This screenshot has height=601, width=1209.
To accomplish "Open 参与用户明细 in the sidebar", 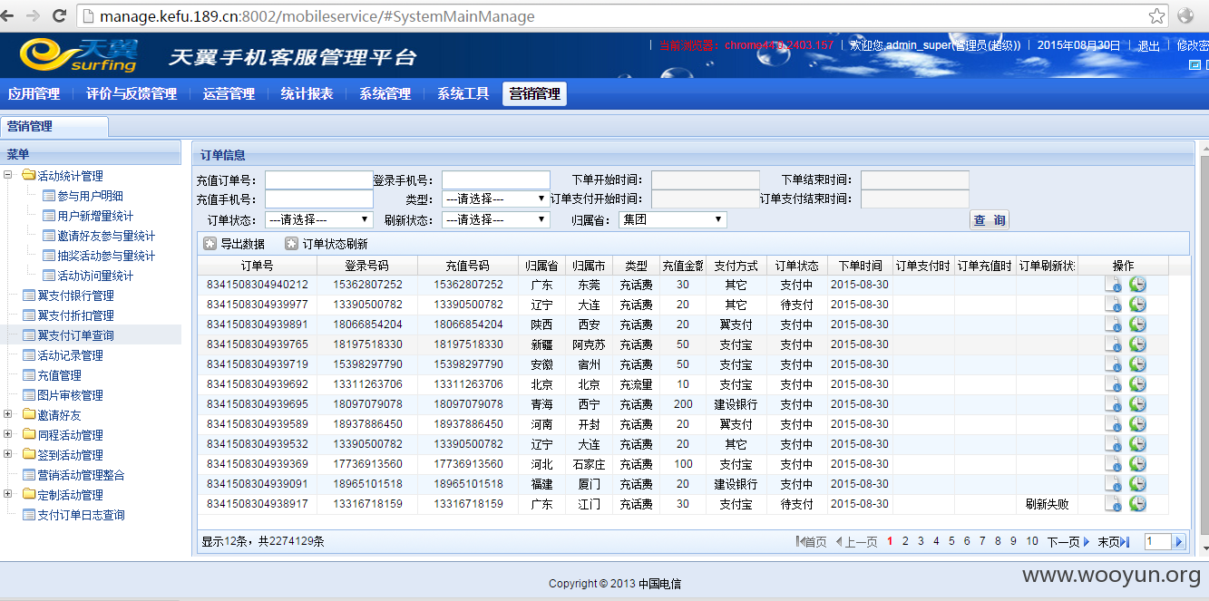I will tap(90, 196).
